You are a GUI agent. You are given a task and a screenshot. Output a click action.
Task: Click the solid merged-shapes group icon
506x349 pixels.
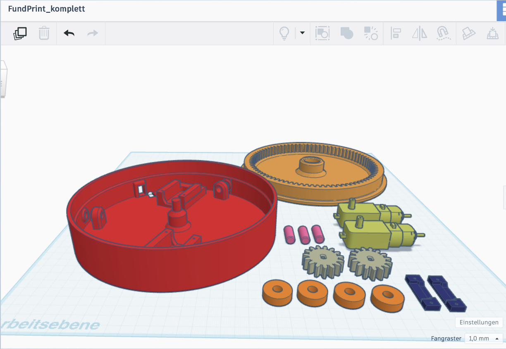346,33
